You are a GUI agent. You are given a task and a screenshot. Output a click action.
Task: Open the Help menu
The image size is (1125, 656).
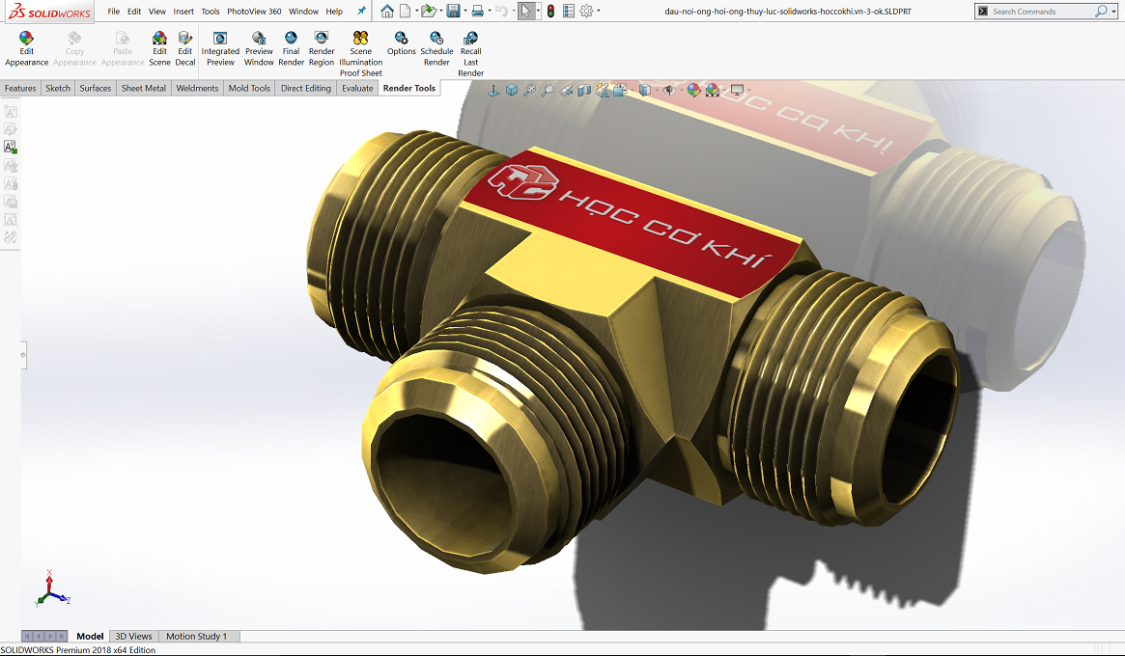(x=334, y=12)
